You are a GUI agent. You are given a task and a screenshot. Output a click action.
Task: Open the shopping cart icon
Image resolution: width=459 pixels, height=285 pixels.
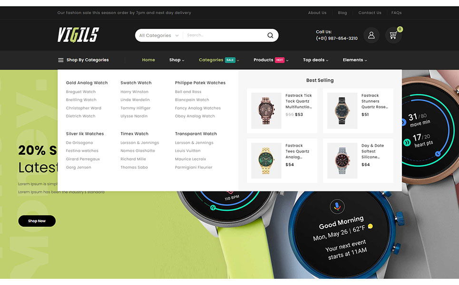393,35
